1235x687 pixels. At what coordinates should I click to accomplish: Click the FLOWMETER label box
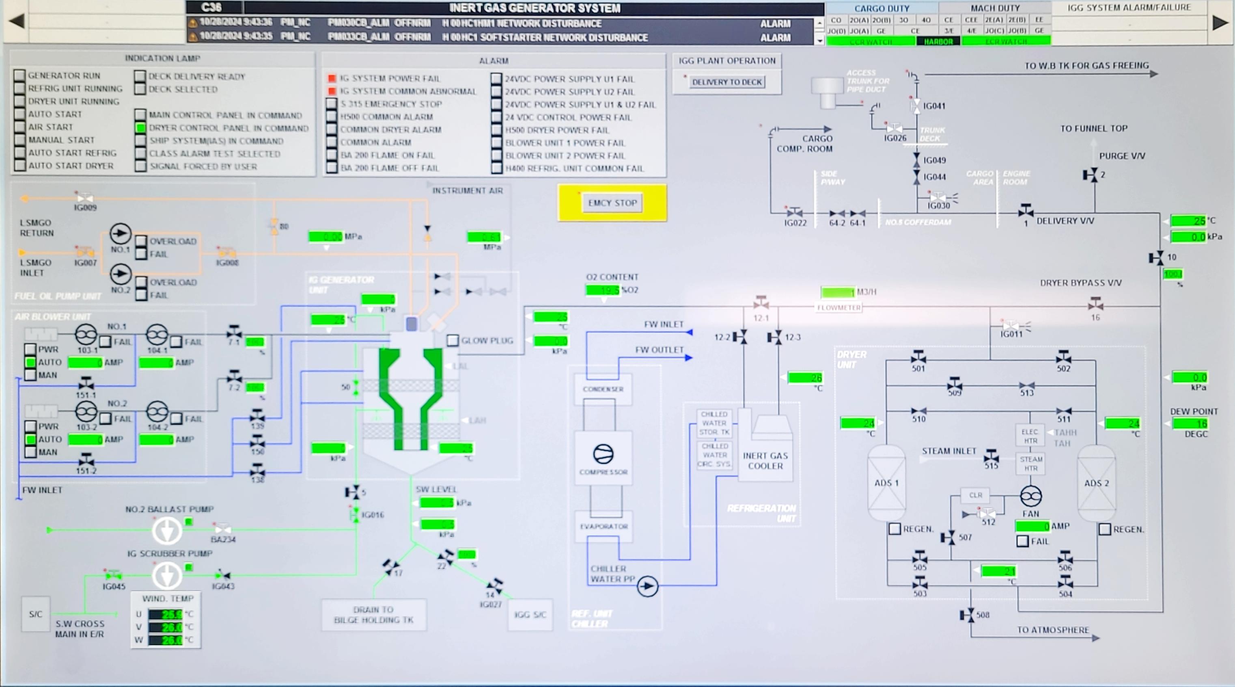(x=838, y=307)
